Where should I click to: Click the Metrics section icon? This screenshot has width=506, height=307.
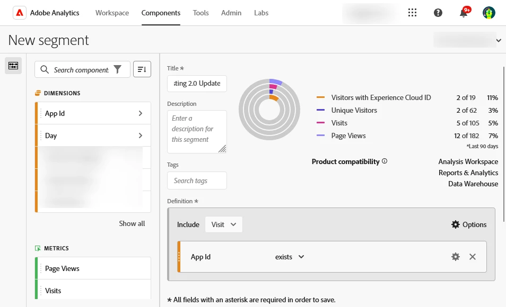(38, 248)
